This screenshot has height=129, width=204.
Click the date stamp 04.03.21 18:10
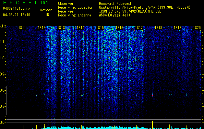[x=17, y=15]
